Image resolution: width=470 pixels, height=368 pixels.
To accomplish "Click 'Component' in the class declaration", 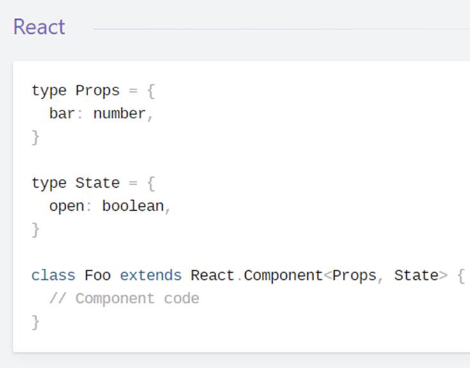I will [x=283, y=275].
